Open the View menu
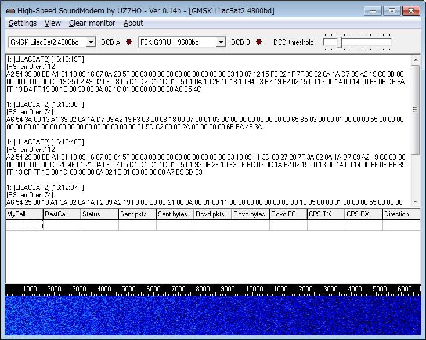This screenshot has width=426, height=340. coord(52,23)
